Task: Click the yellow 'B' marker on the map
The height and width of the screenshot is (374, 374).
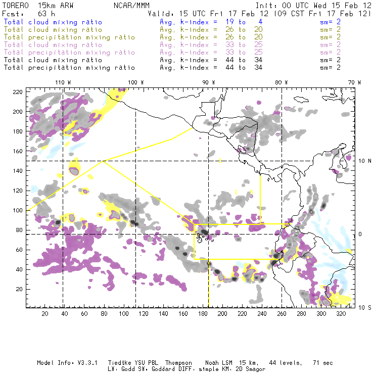Action: point(251,192)
